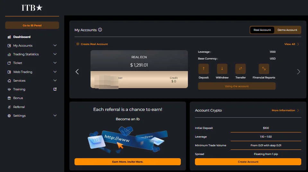Click Earn More. Invite More. button
This screenshot has height=172, width=308.
pos(128,162)
